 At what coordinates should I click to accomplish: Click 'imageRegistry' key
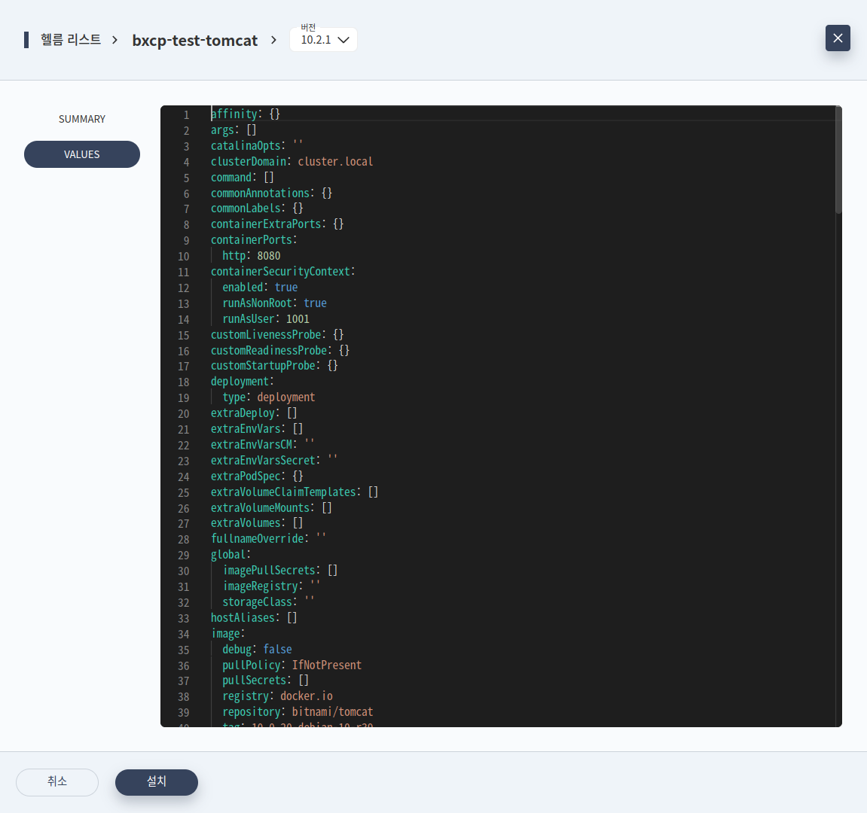click(x=260, y=586)
